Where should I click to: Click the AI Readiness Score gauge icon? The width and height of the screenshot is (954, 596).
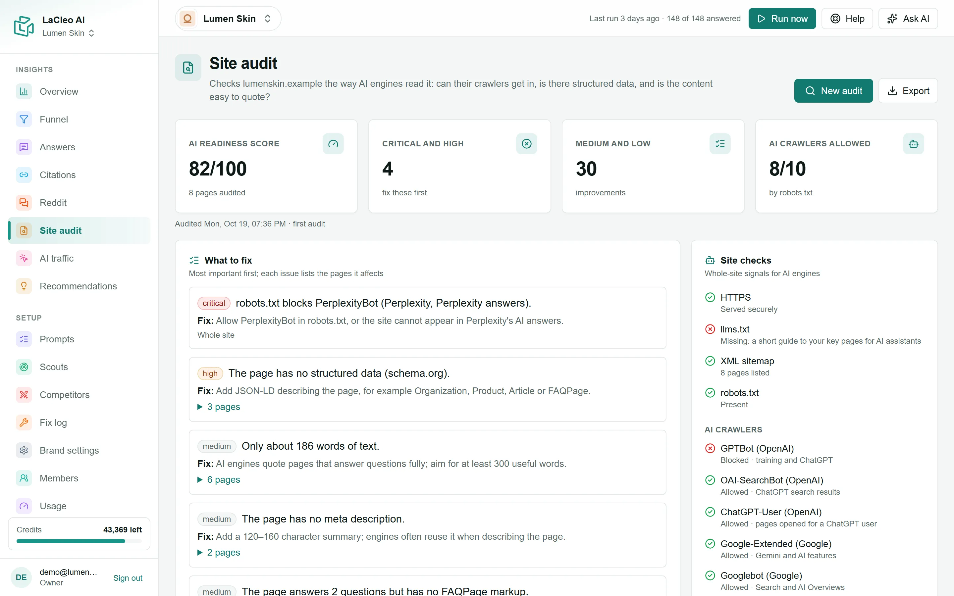[x=333, y=144]
